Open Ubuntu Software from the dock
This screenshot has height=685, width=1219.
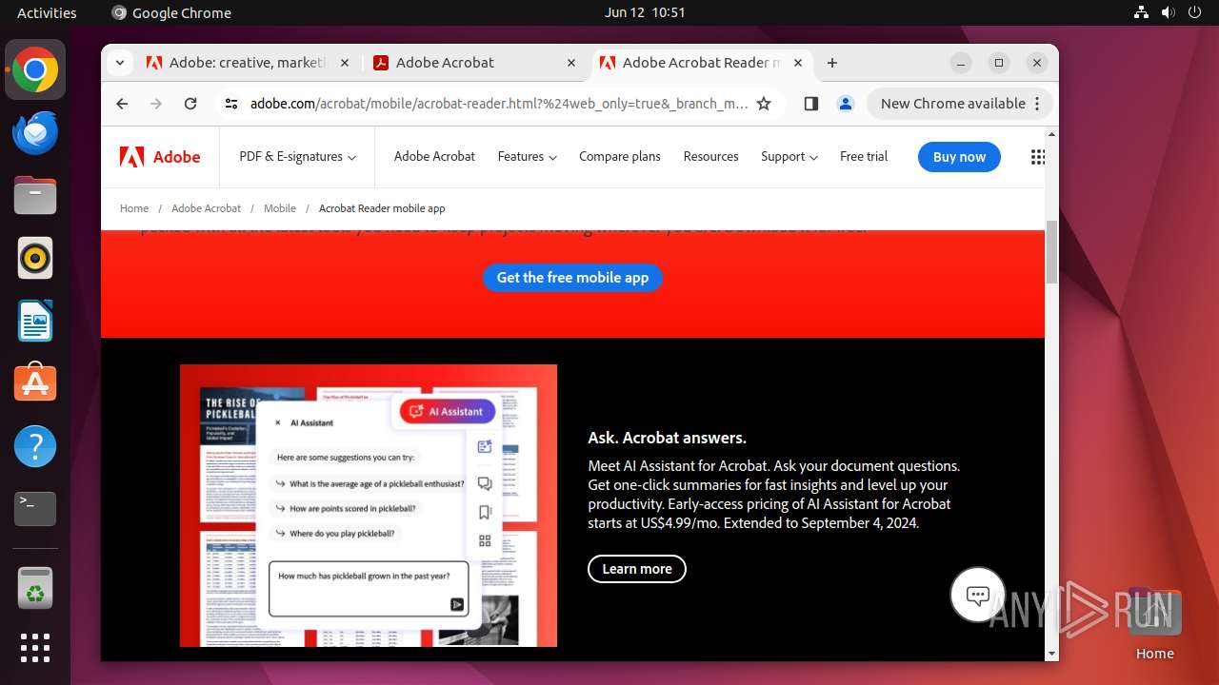click(x=35, y=382)
